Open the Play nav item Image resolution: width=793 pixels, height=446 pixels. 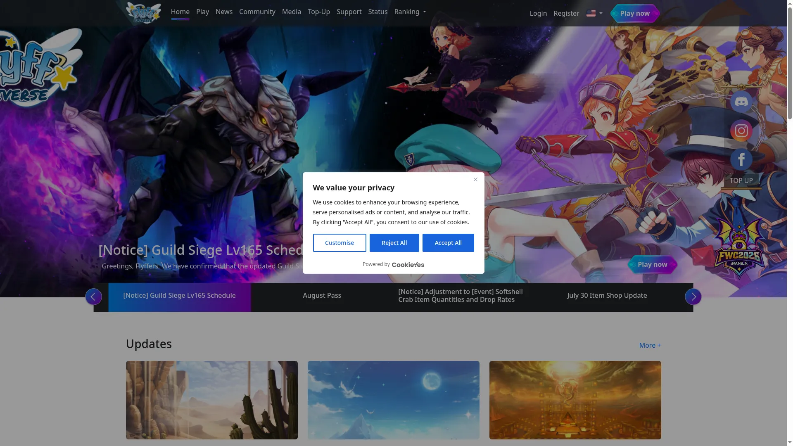click(202, 12)
